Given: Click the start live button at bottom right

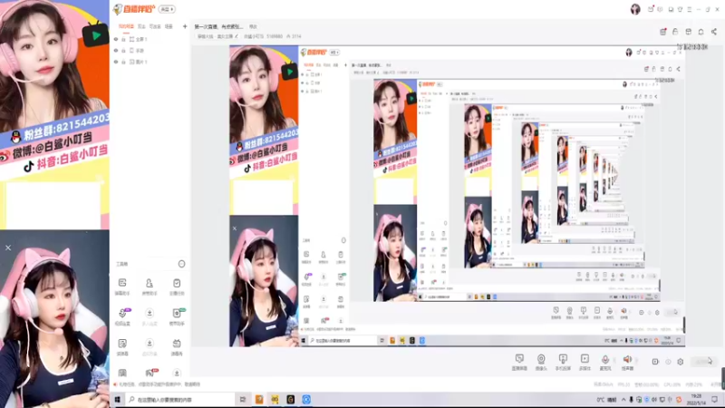Looking at the screenshot, I should [x=703, y=361].
